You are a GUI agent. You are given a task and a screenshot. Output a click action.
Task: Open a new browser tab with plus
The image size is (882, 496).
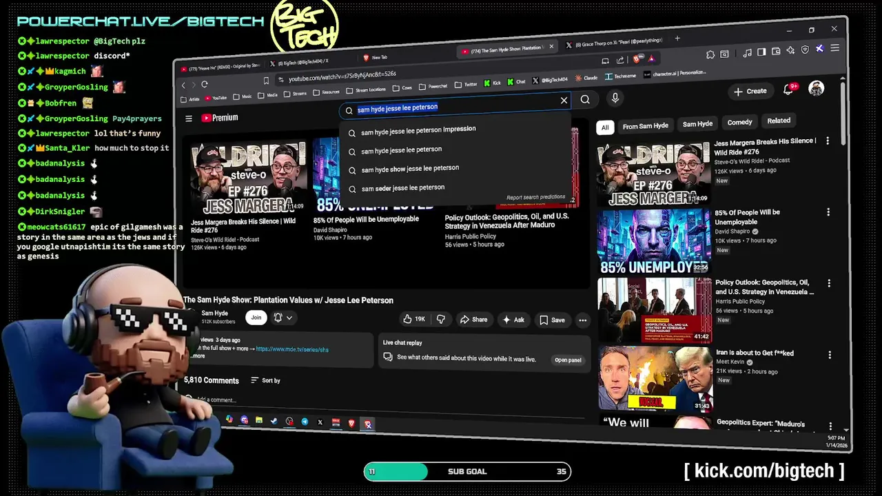tap(677, 39)
